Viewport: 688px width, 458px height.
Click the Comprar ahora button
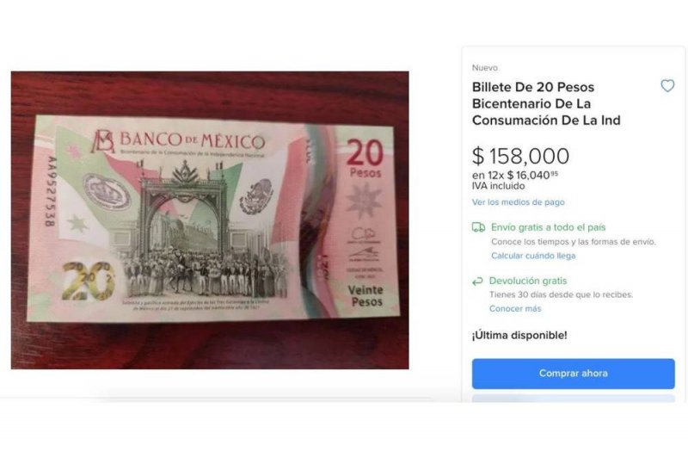tap(573, 374)
